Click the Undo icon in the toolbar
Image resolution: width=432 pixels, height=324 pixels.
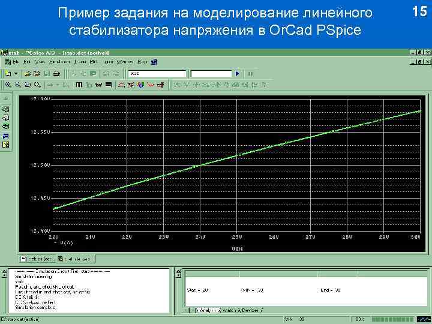(106, 74)
